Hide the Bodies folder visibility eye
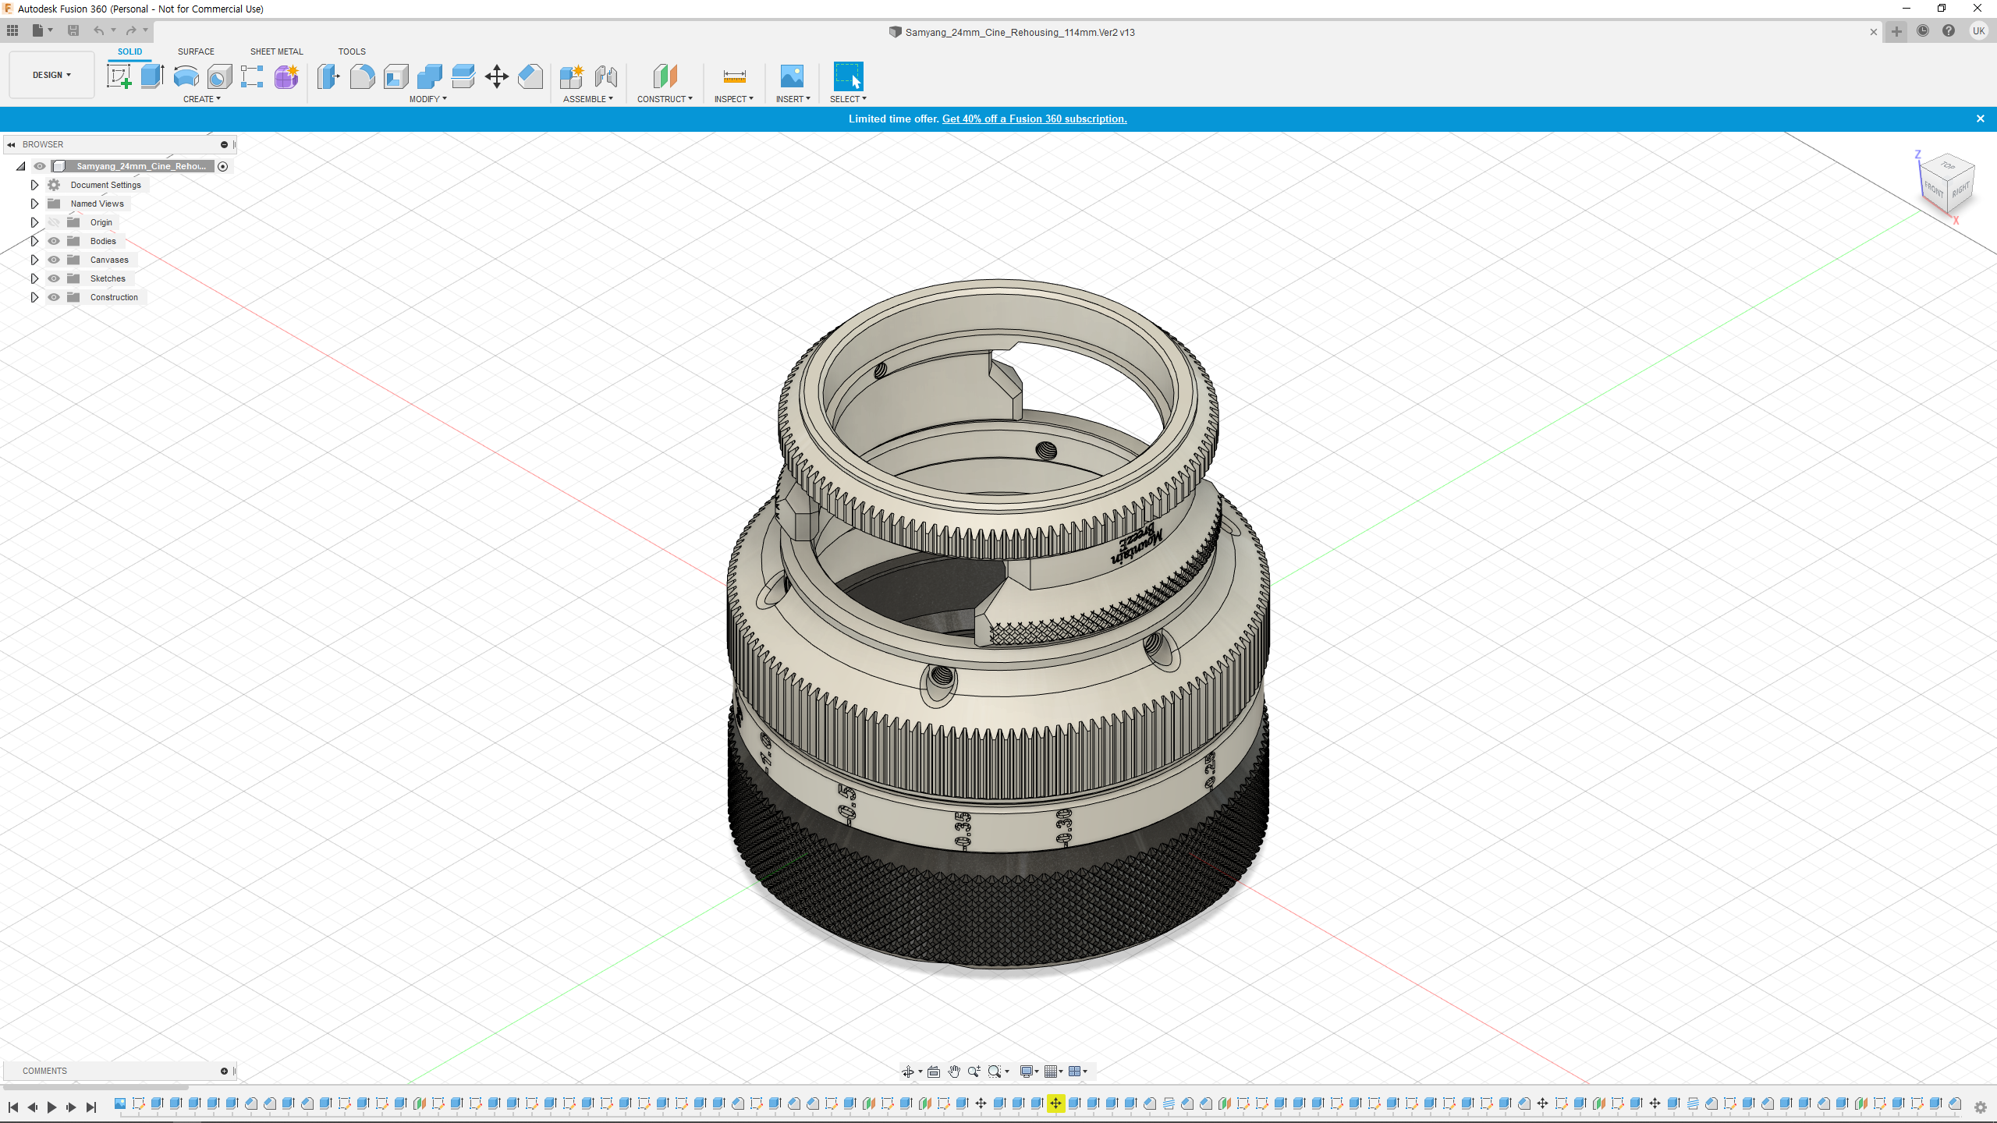 [54, 241]
